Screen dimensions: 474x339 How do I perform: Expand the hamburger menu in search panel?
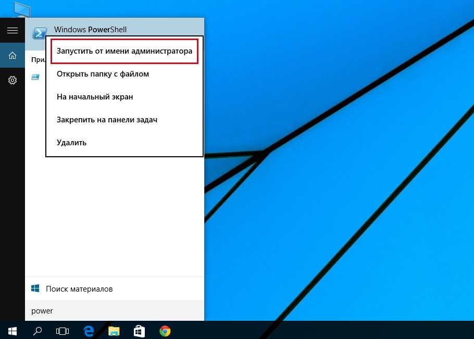click(x=13, y=31)
